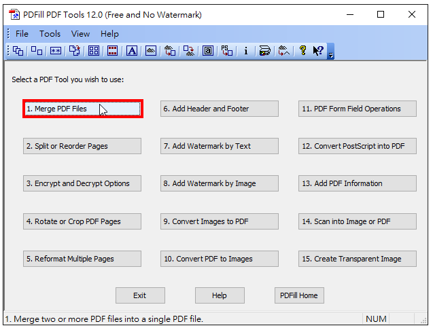This screenshot has width=433, height=328.
Task: Click the arrow-with-question-mark context help icon
Action: coord(318,51)
